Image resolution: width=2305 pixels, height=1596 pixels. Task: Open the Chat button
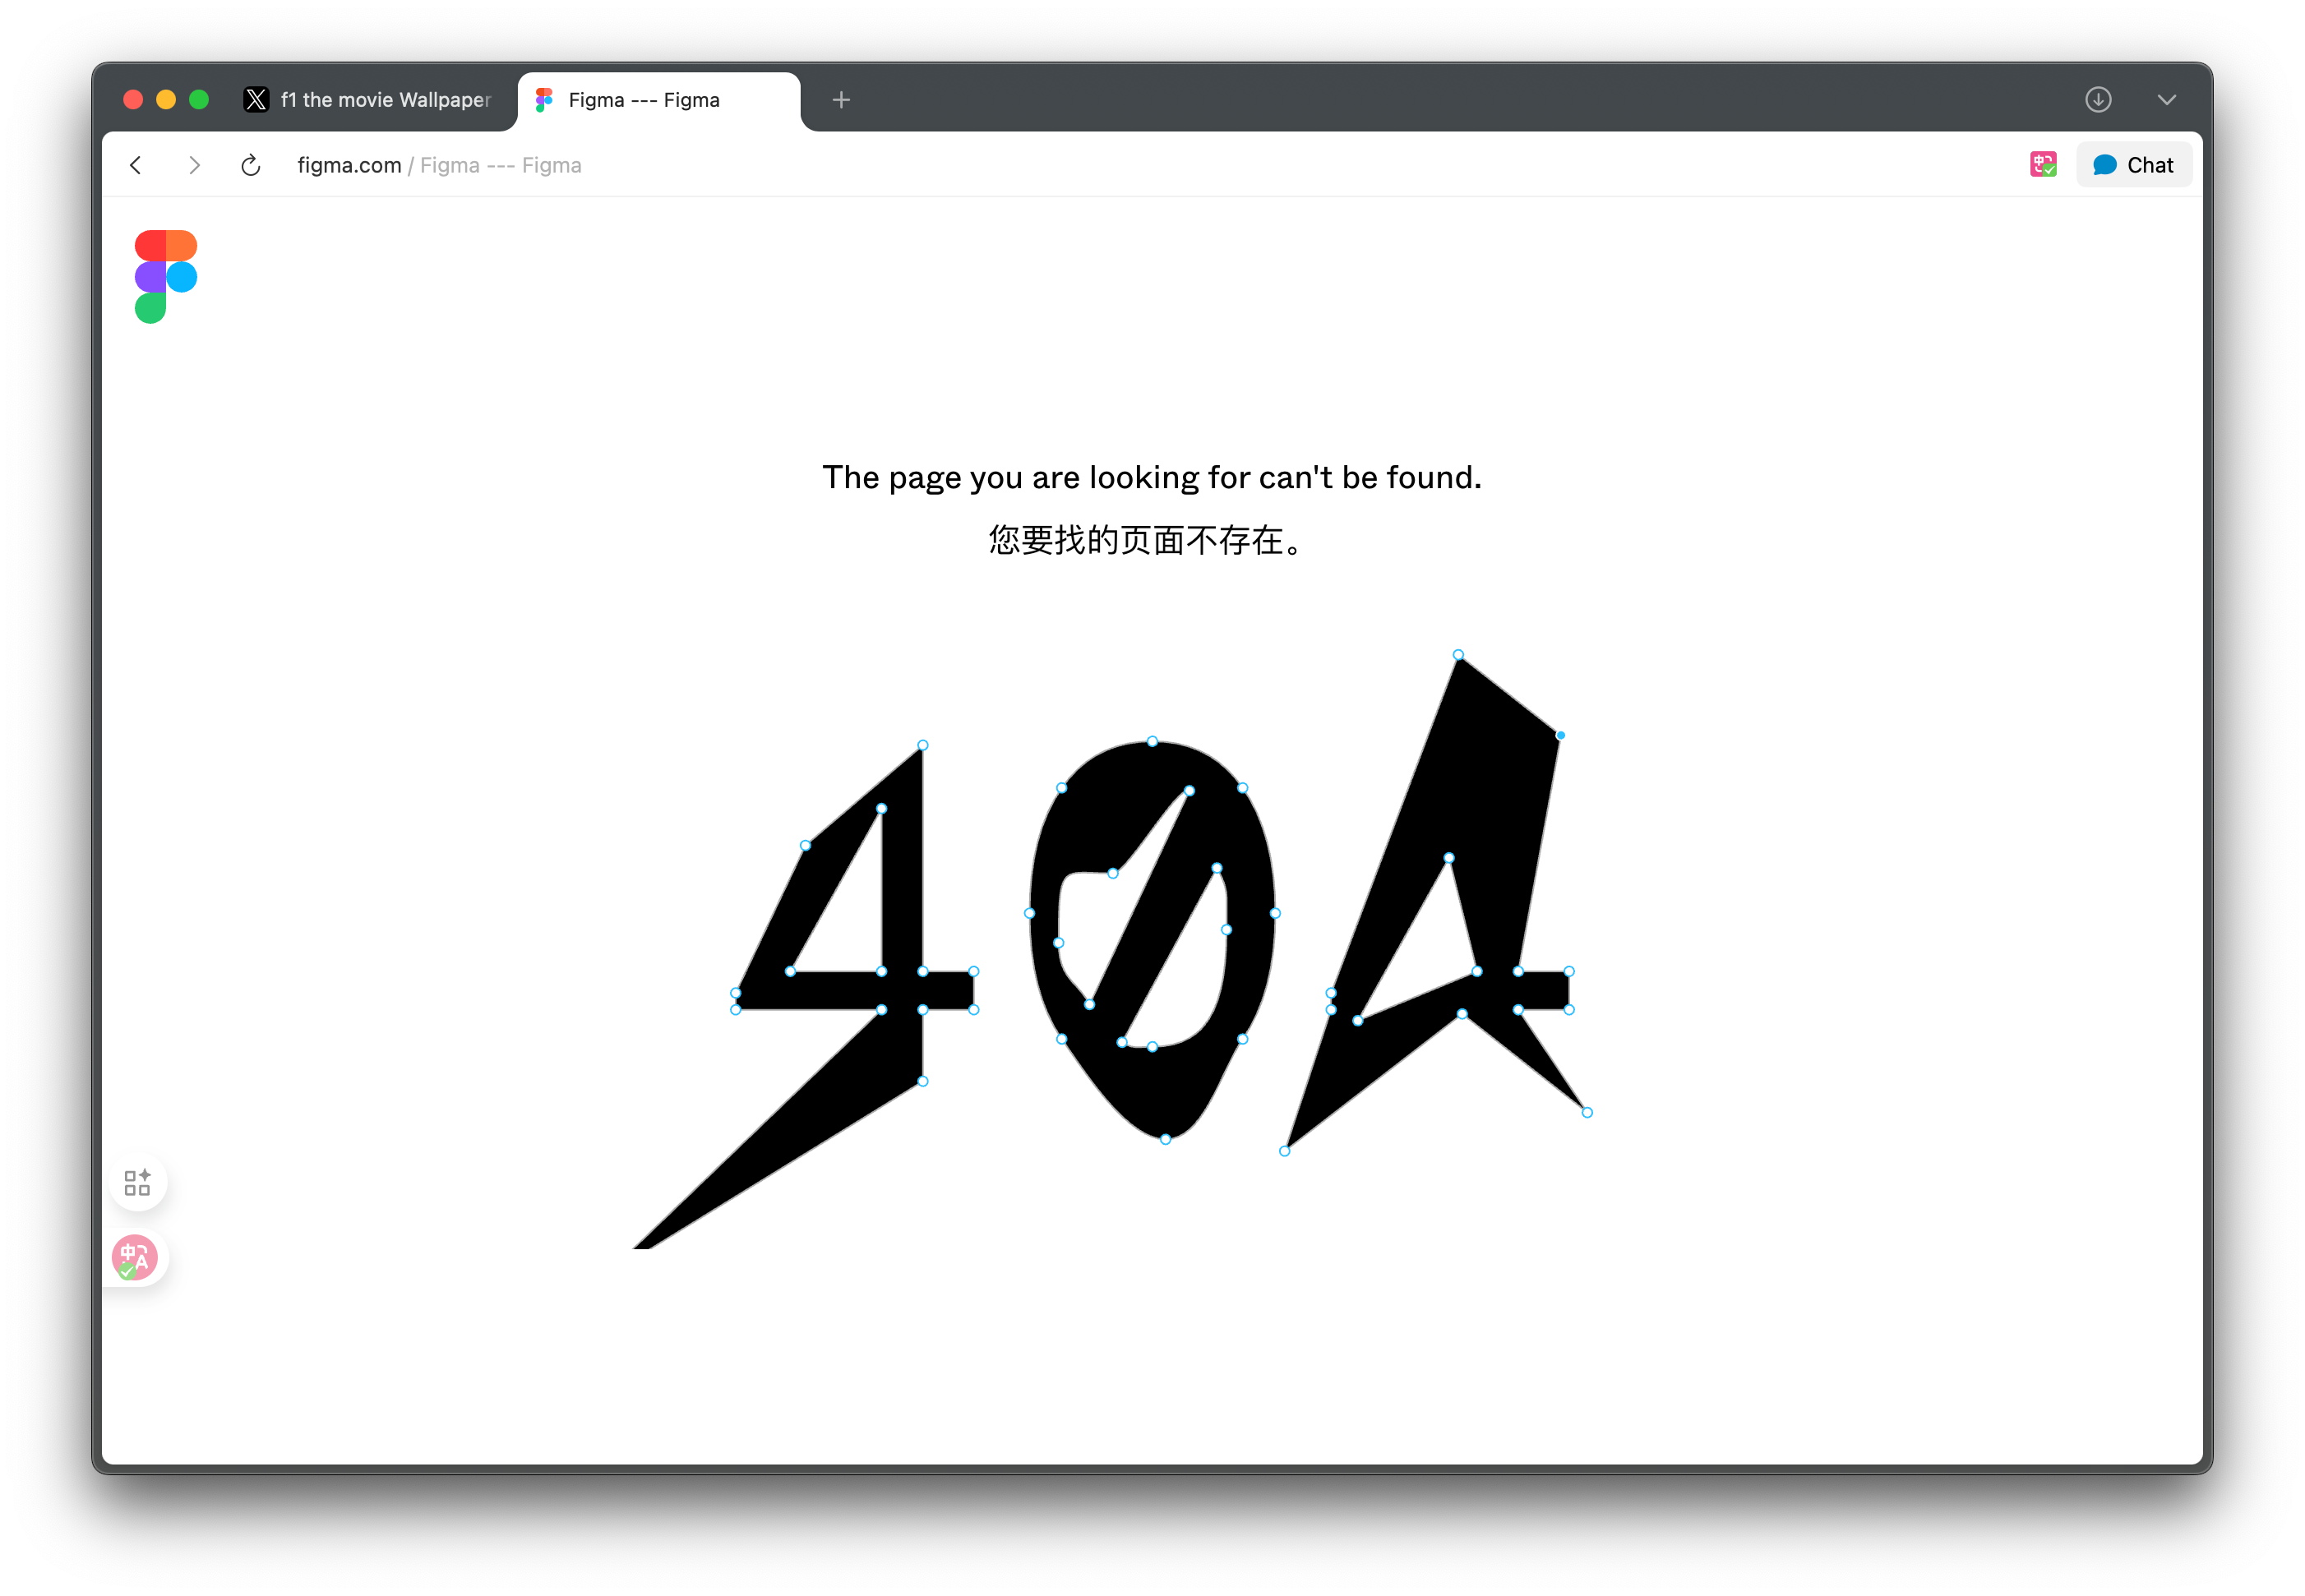click(x=2133, y=165)
